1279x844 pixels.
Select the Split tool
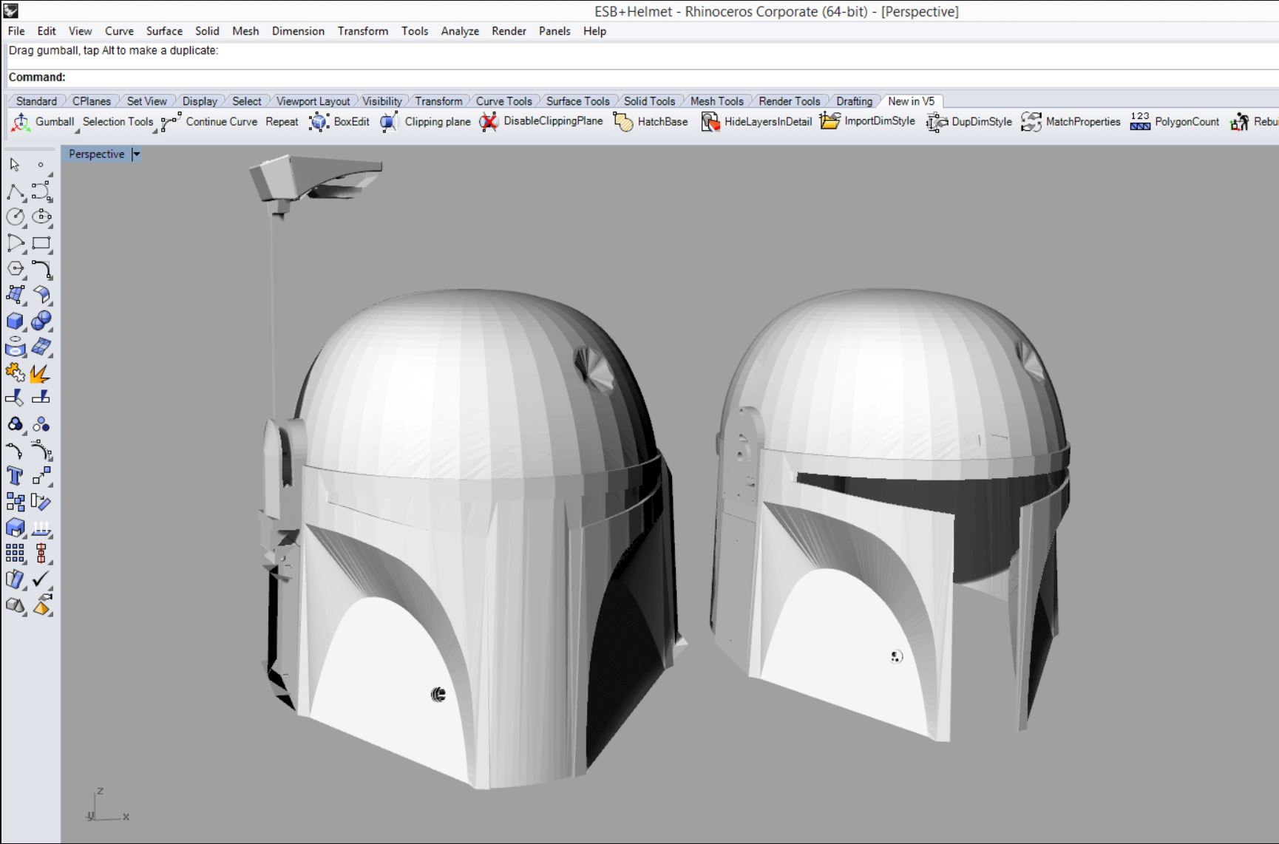click(x=41, y=398)
